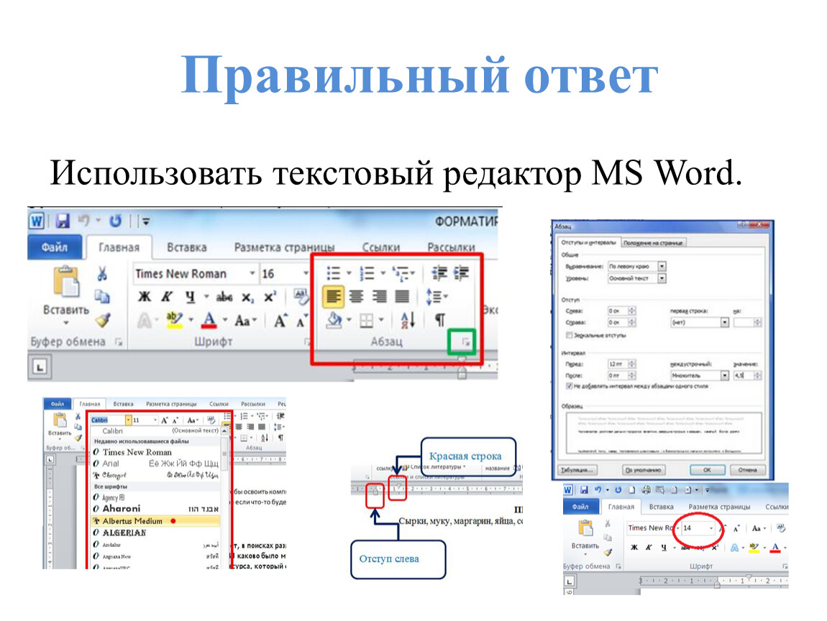Click the L tab selector under size-16 ribbon
827x621 pixels.
pos(40,367)
